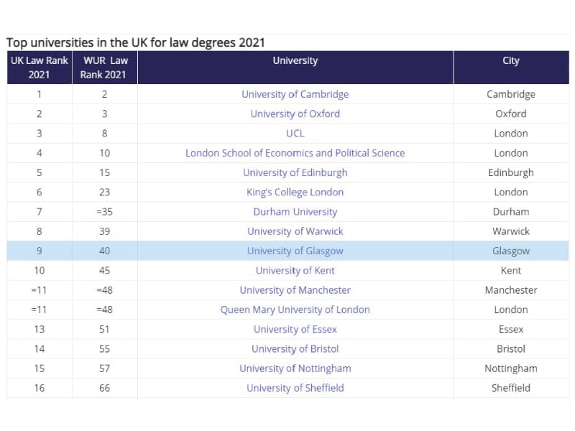Click the 'Nottingham' city cell
The height and width of the screenshot is (431, 575).
(x=511, y=369)
